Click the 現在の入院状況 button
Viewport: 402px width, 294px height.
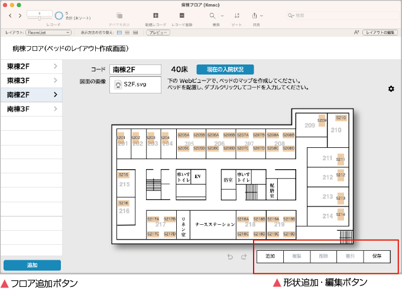pyautogui.click(x=225, y=70)
